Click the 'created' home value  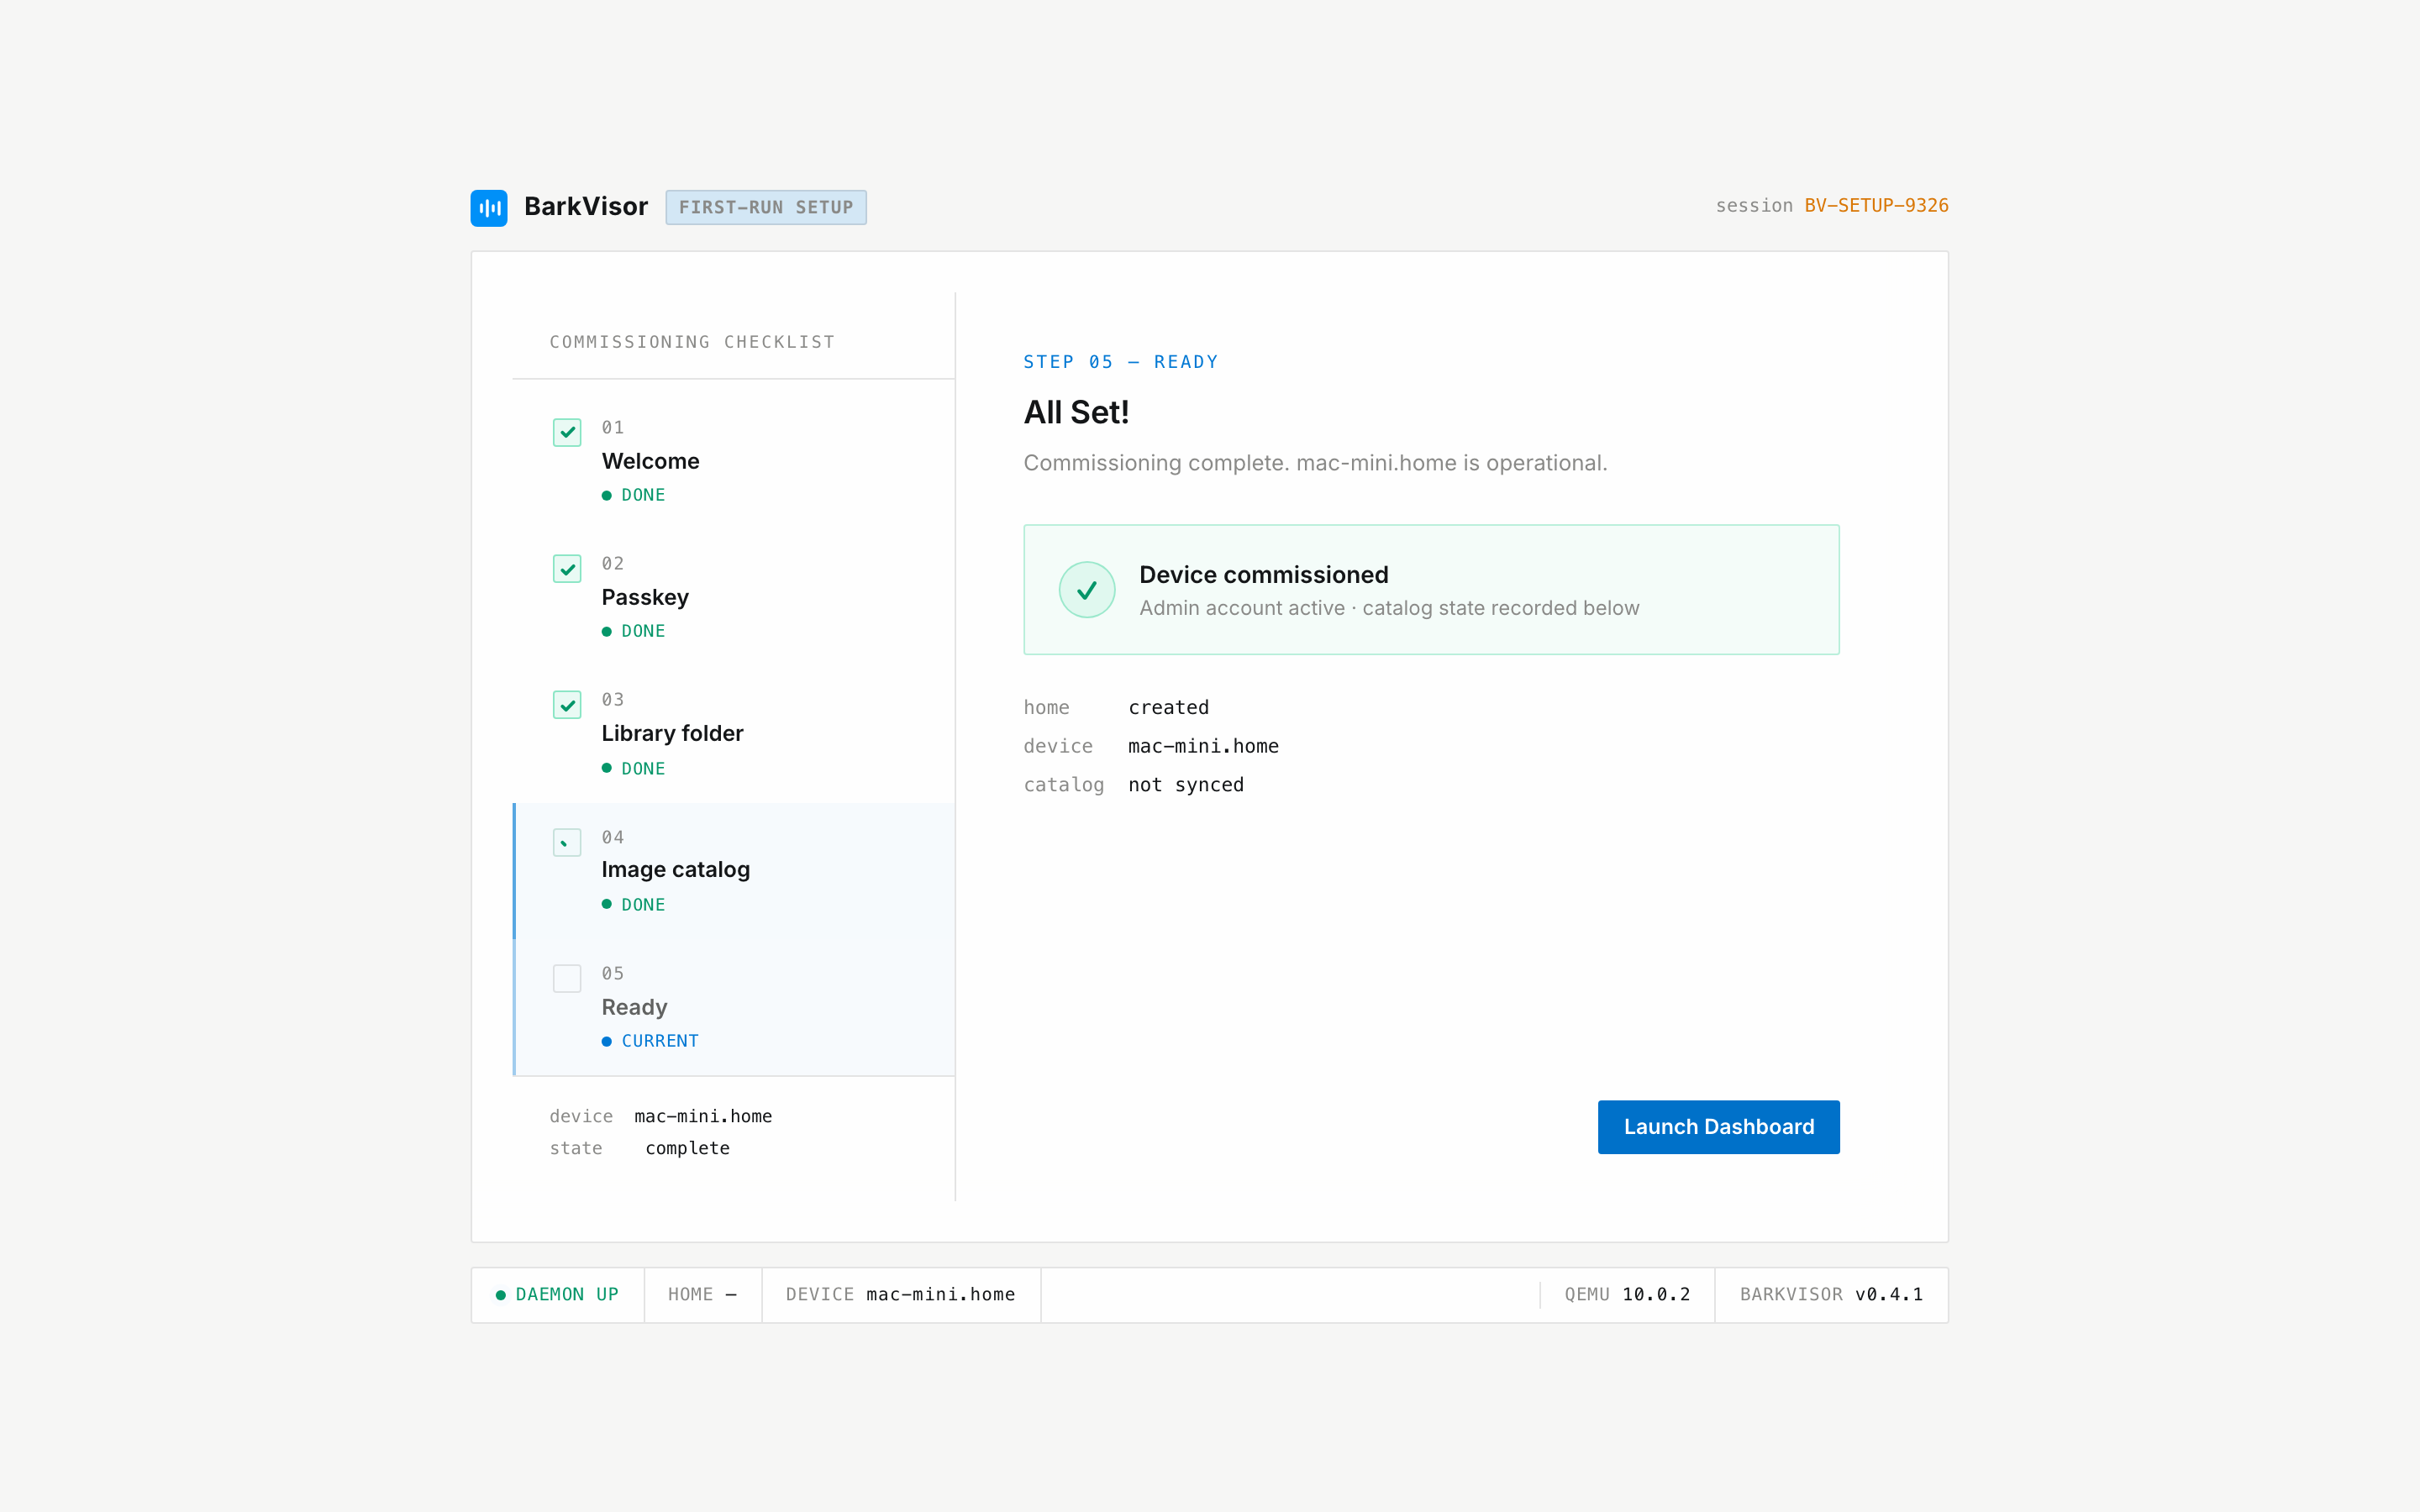[1168, 708]
